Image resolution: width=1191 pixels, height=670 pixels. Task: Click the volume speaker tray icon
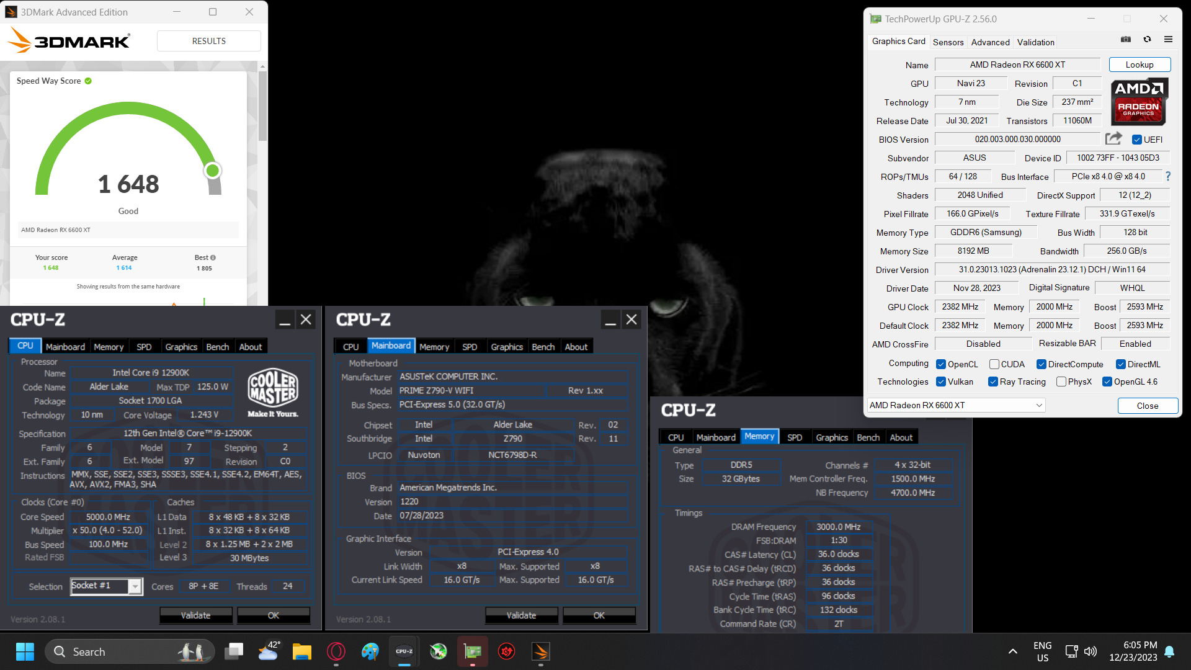pos(1090,651)
